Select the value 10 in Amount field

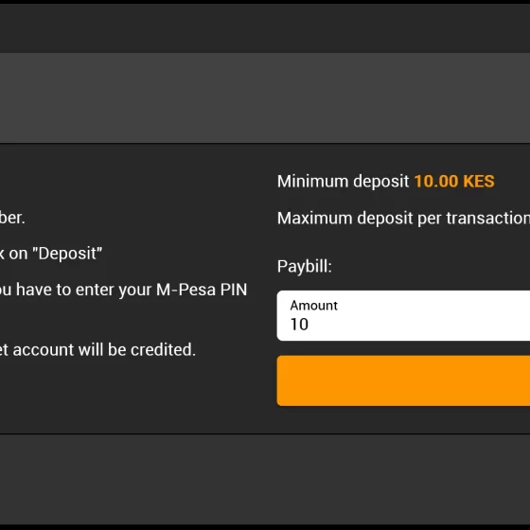coord(299,325)
